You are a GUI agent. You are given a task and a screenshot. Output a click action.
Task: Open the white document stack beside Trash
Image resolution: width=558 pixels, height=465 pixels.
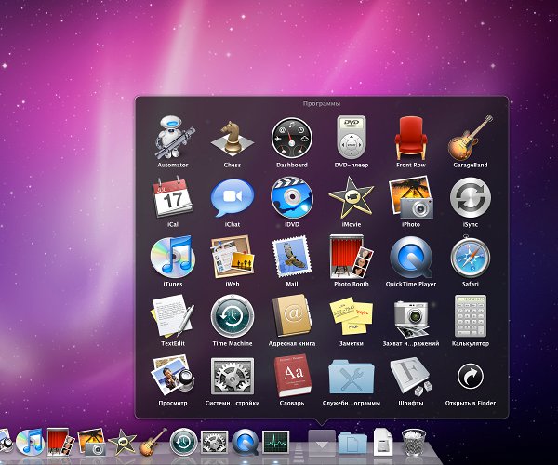[x=383, y=443]
